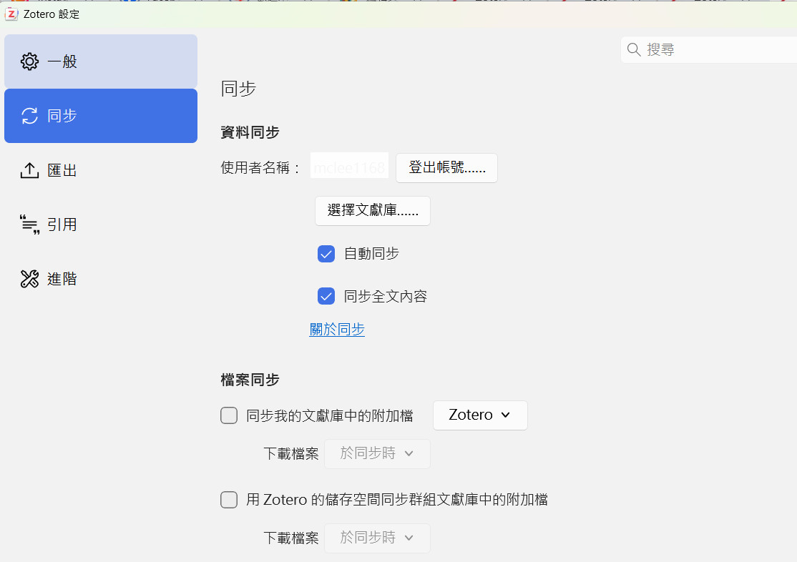
Task: Disable the 自動同步 checkbox
Action: coord(326,254)
